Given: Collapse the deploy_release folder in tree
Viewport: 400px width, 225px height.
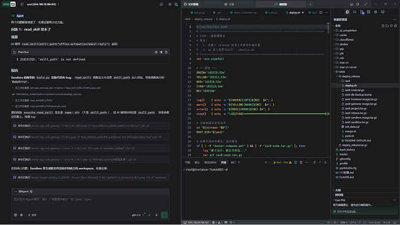Looking at the screenshot, I should (349, 77).
